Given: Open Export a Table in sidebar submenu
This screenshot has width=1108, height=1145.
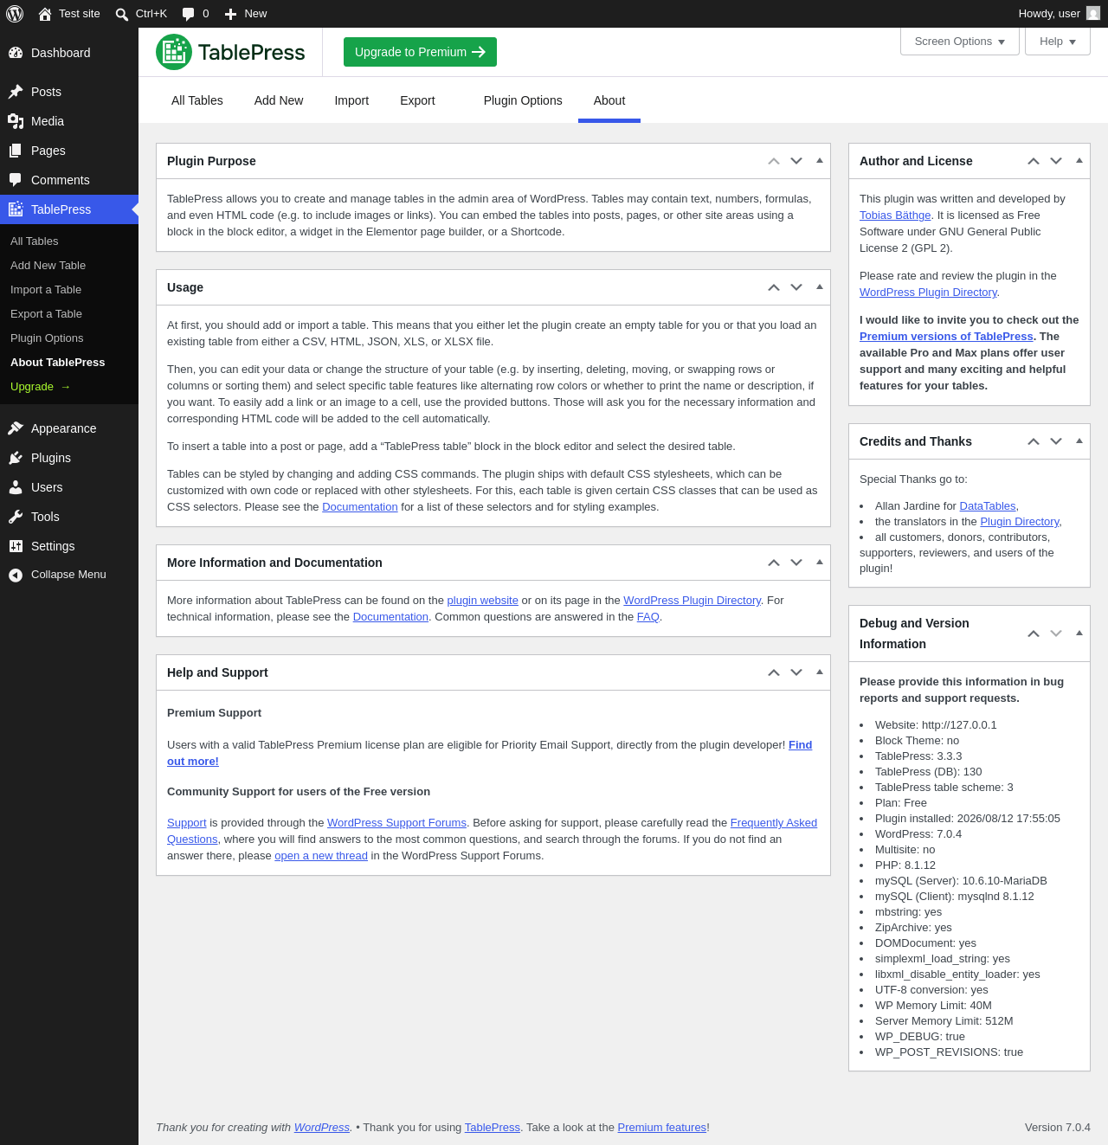Looking at the screenshot, I should 46,314.
